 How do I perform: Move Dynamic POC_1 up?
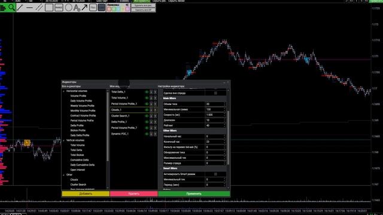[x=155, y=134]
